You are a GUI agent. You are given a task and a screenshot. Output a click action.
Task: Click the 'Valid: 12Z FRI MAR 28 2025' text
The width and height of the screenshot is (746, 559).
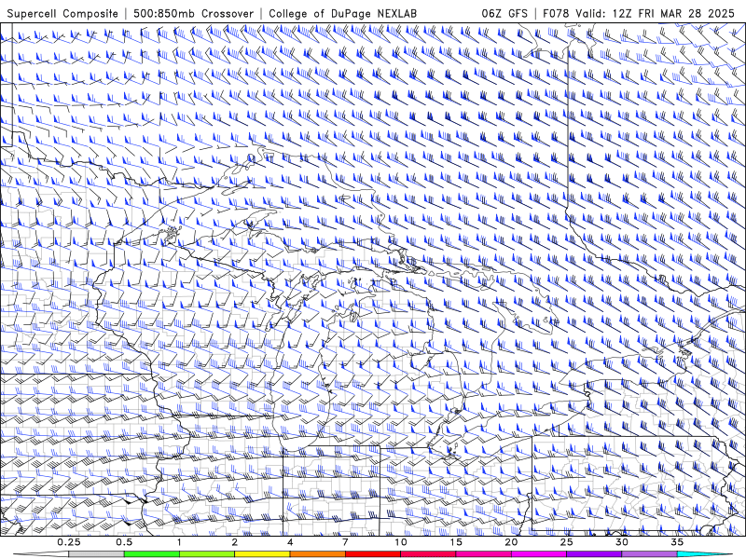coord(656,13)
